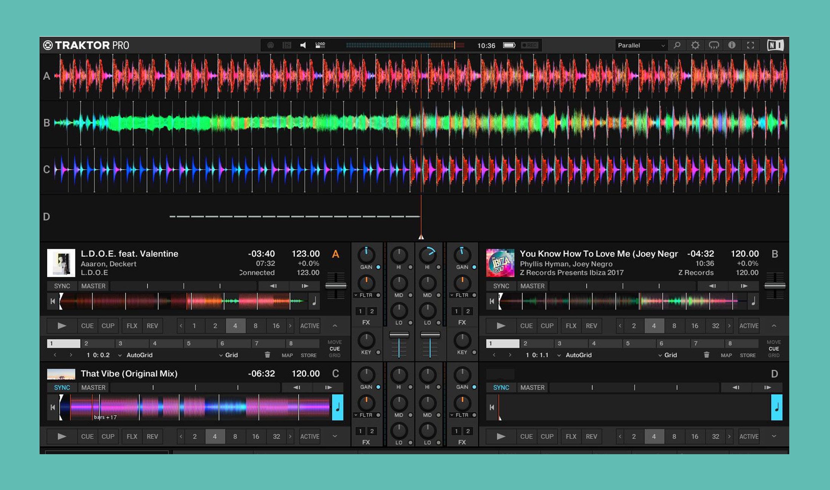Image resolution: width=830 pixels, height=490 pixels.
Task: Toggle the headphone cue icon in header
Action: point(713,45)
